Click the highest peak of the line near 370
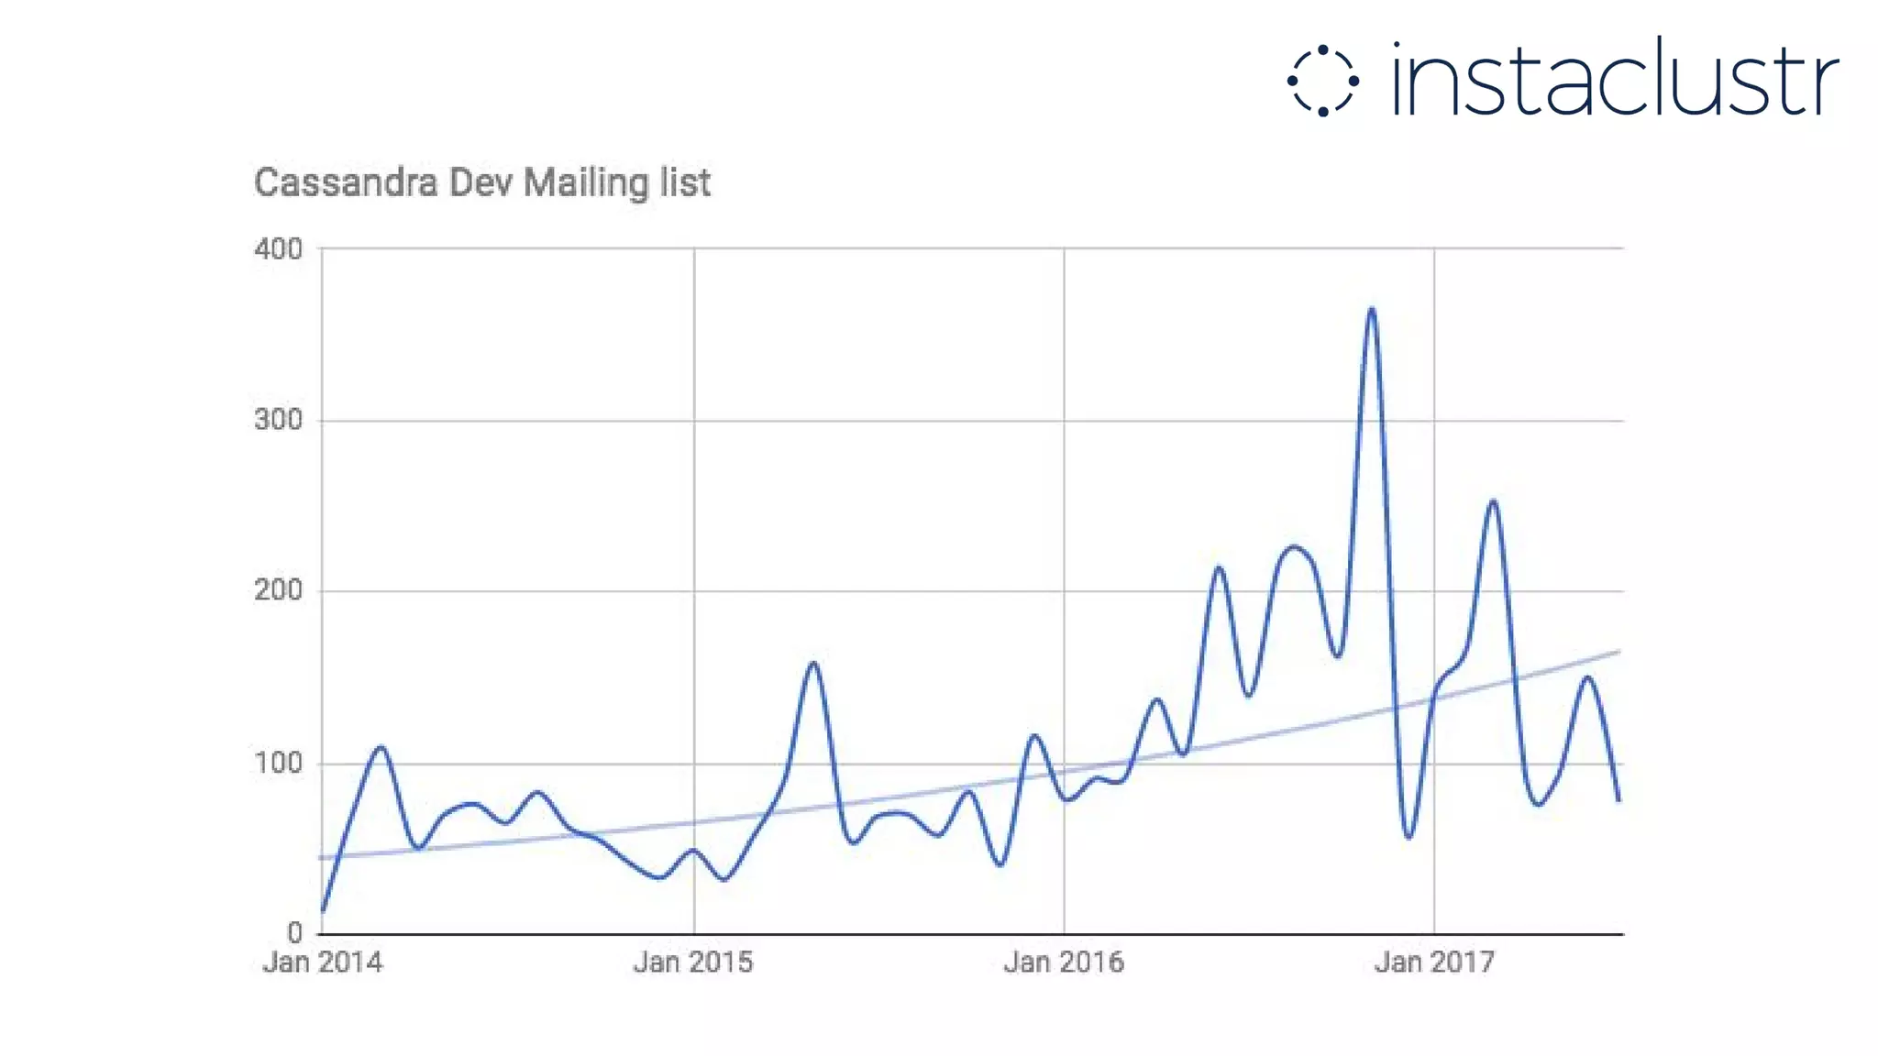Viewport: 1878px width, 1056px height. pos(1371,309)
